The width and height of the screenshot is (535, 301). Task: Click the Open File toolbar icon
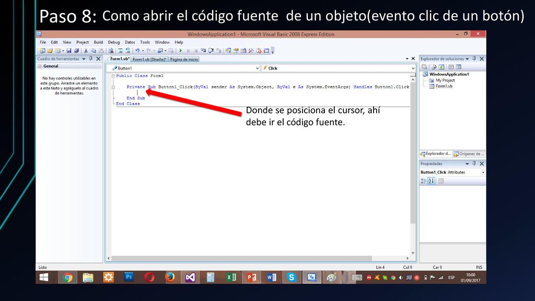[x=50, y=51]
